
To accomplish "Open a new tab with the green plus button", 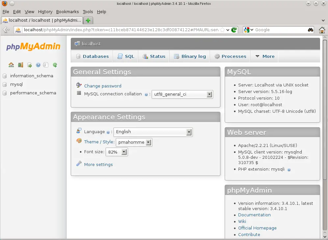I will point(88,20).
